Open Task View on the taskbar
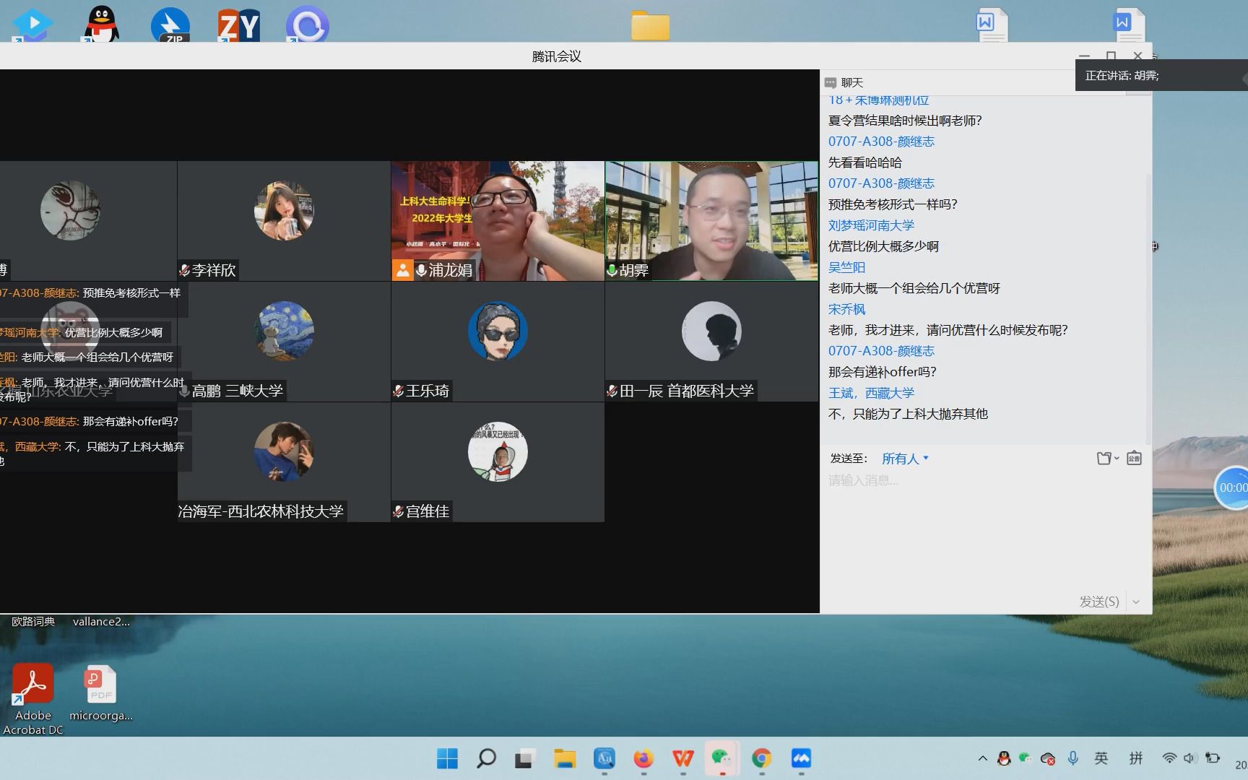 pos(524,758)
